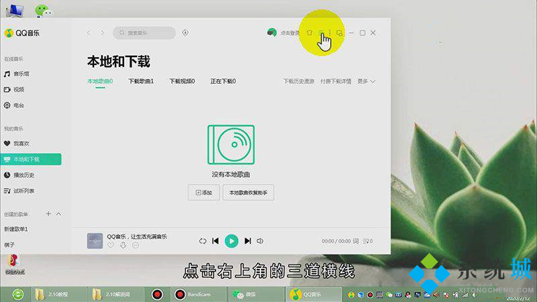The width and height of the screenshot is (537, 302).
Task: Open more options ellipsis in player
Action: tap(136, 245)
